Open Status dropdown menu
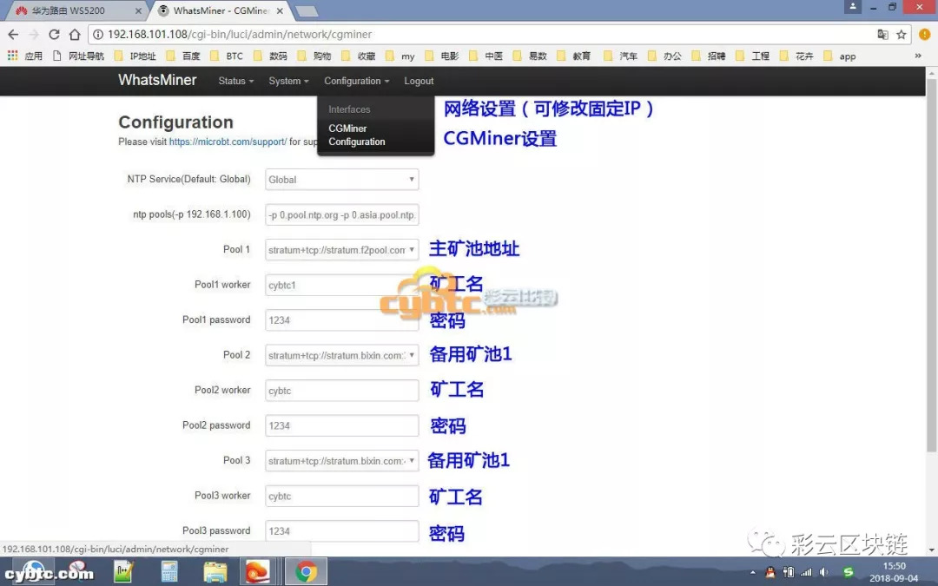The image size is (938, 586). tap(235, 81)
